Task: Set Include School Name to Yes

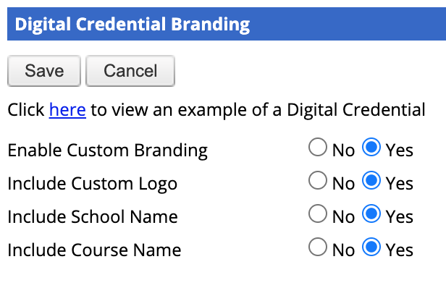Action: (371, 213)
